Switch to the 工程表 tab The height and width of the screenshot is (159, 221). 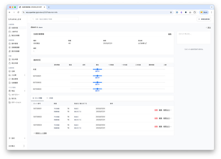click(50, 98)
